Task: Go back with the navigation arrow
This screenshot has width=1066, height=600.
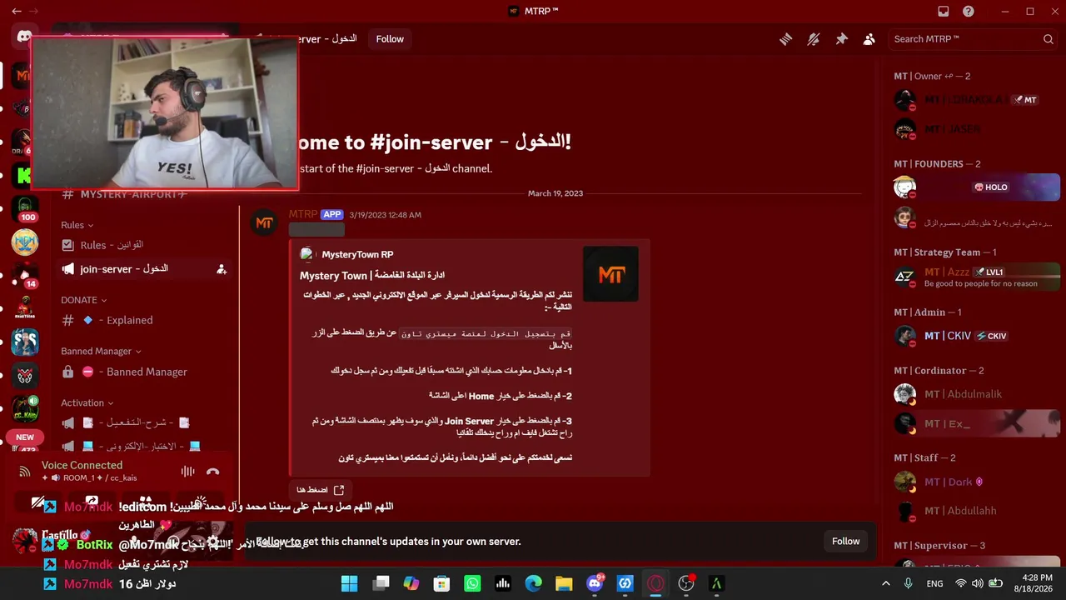Action: [17, 12]
